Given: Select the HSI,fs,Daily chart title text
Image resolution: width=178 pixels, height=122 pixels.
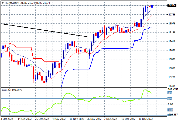Looking at the screenshot, I should click(12, 3).
